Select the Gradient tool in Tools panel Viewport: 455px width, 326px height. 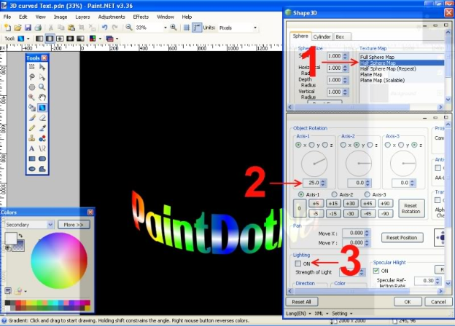(42, 108)
